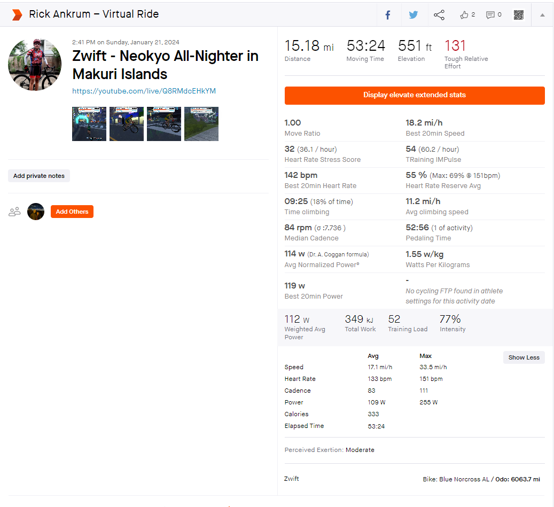Click the Strava chevron logo icon

pos(17,15)
